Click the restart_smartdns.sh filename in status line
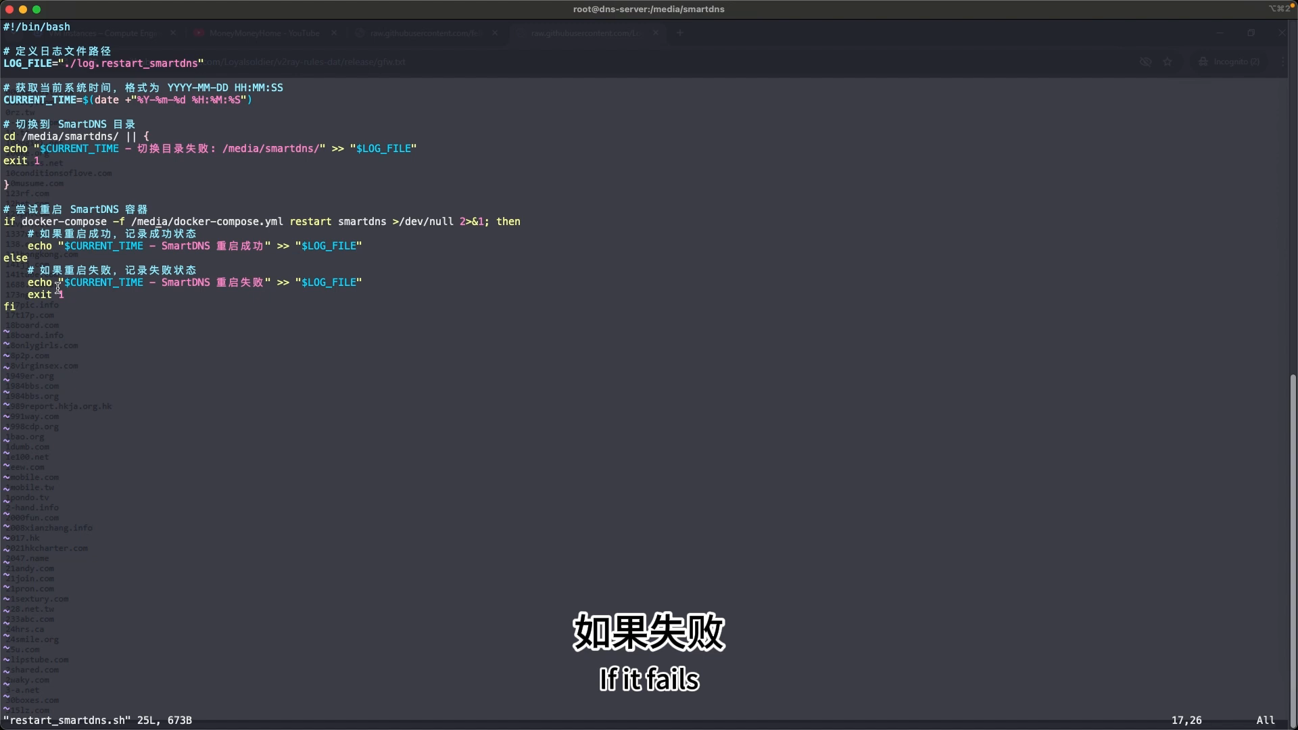The width and height of the screenshot is (1298, 730). click(x=67, y=721)
